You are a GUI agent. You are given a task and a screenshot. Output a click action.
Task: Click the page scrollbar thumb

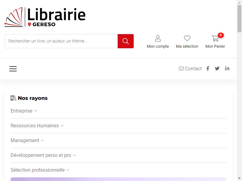coord(239,18)
